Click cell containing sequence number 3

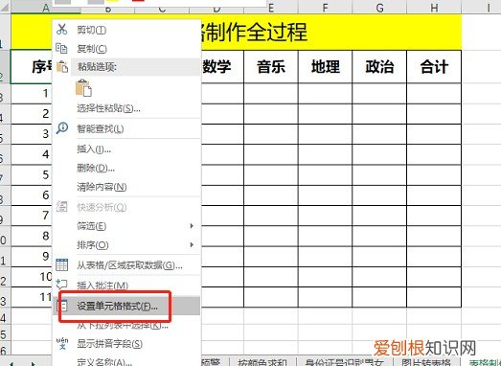pos(32,134)
